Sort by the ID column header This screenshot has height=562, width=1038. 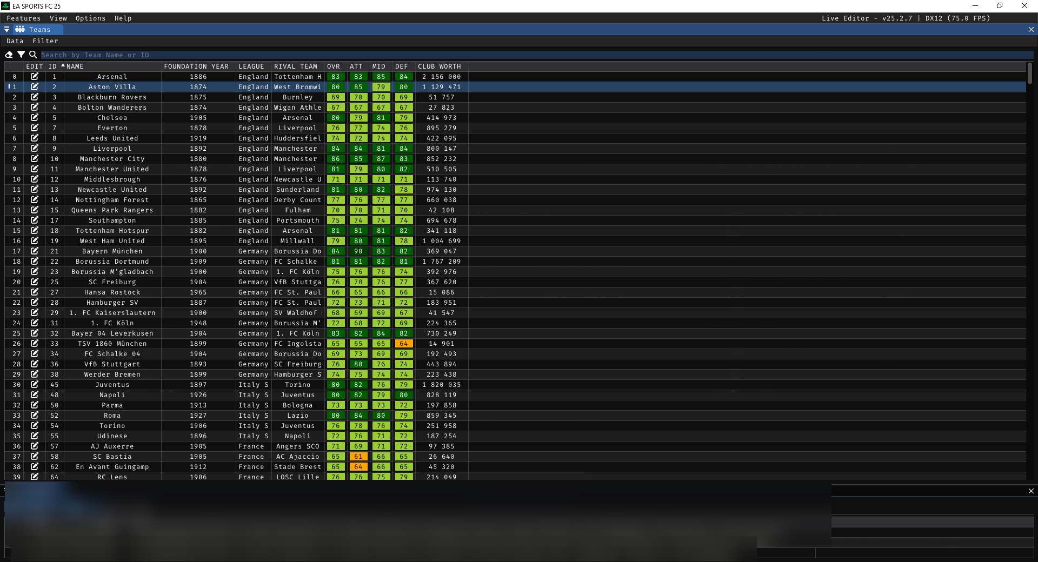52,66
